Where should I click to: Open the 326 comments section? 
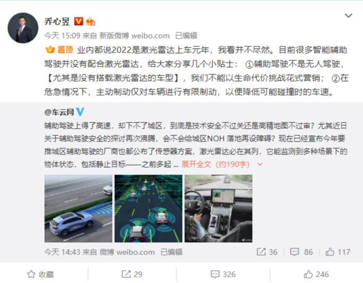223,274
